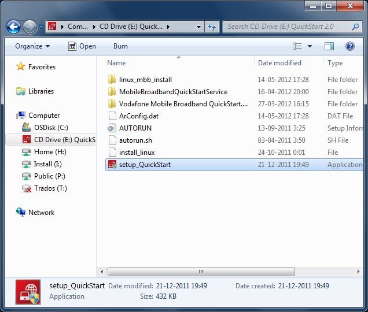The image size is (368, 312).
Task: Expand the arrow after CD Drive (E:) breadcrumb
Action: coord(168,27)
